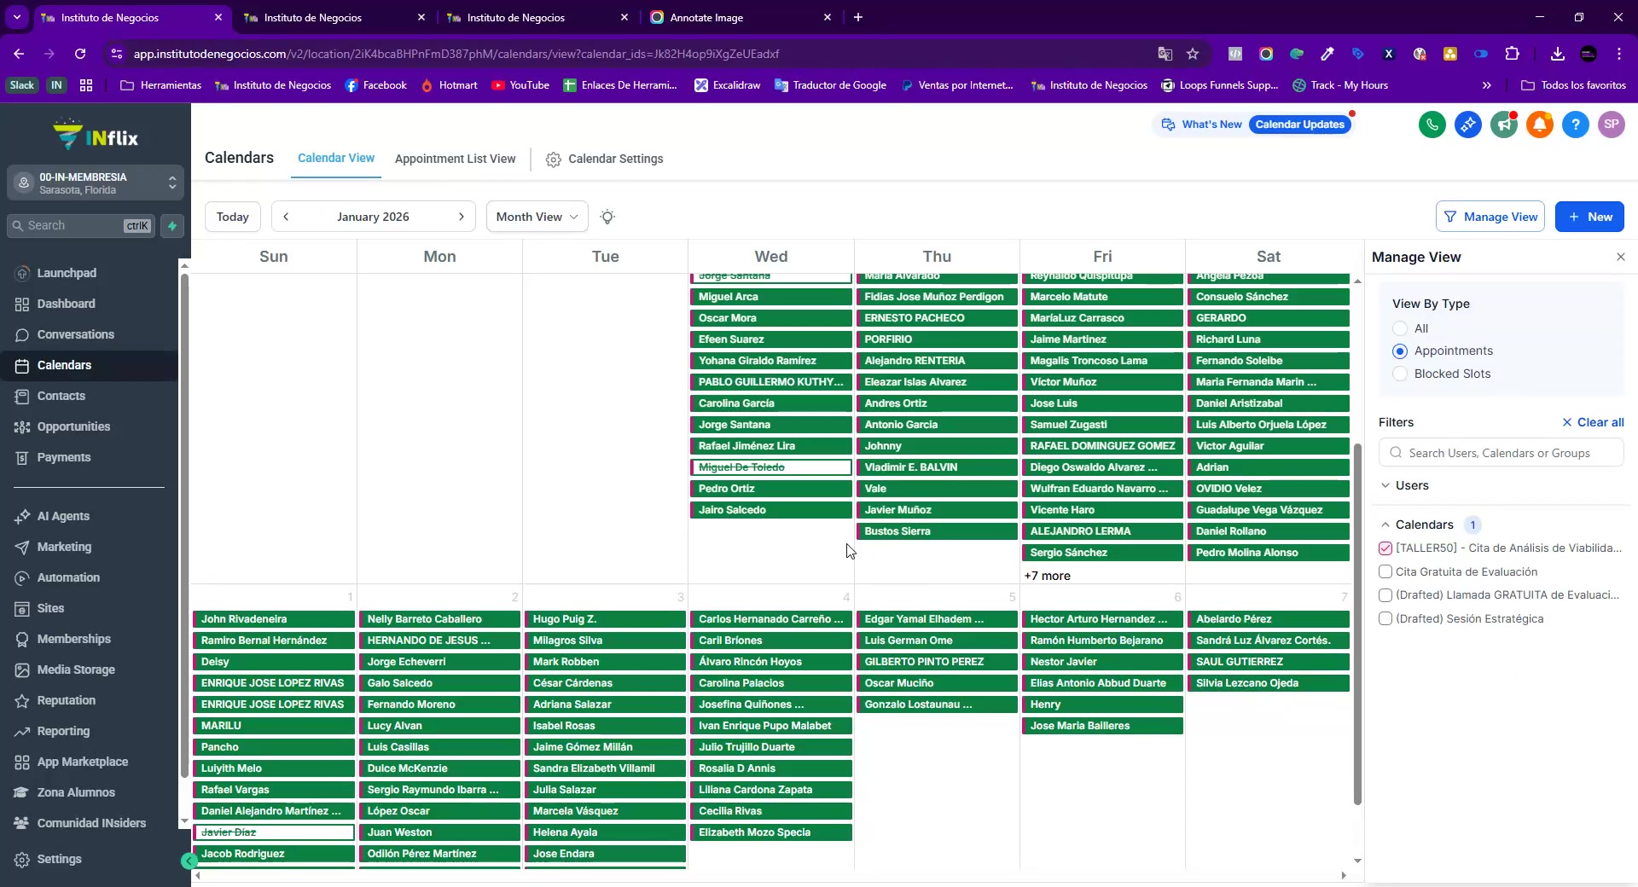
Task: Switch to the Annotate Image browser tab
Action: tap(741, 17)
